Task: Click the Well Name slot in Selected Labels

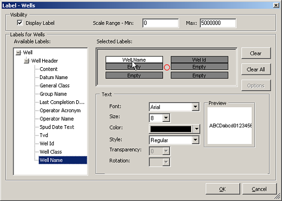Action: click(134, 60)
